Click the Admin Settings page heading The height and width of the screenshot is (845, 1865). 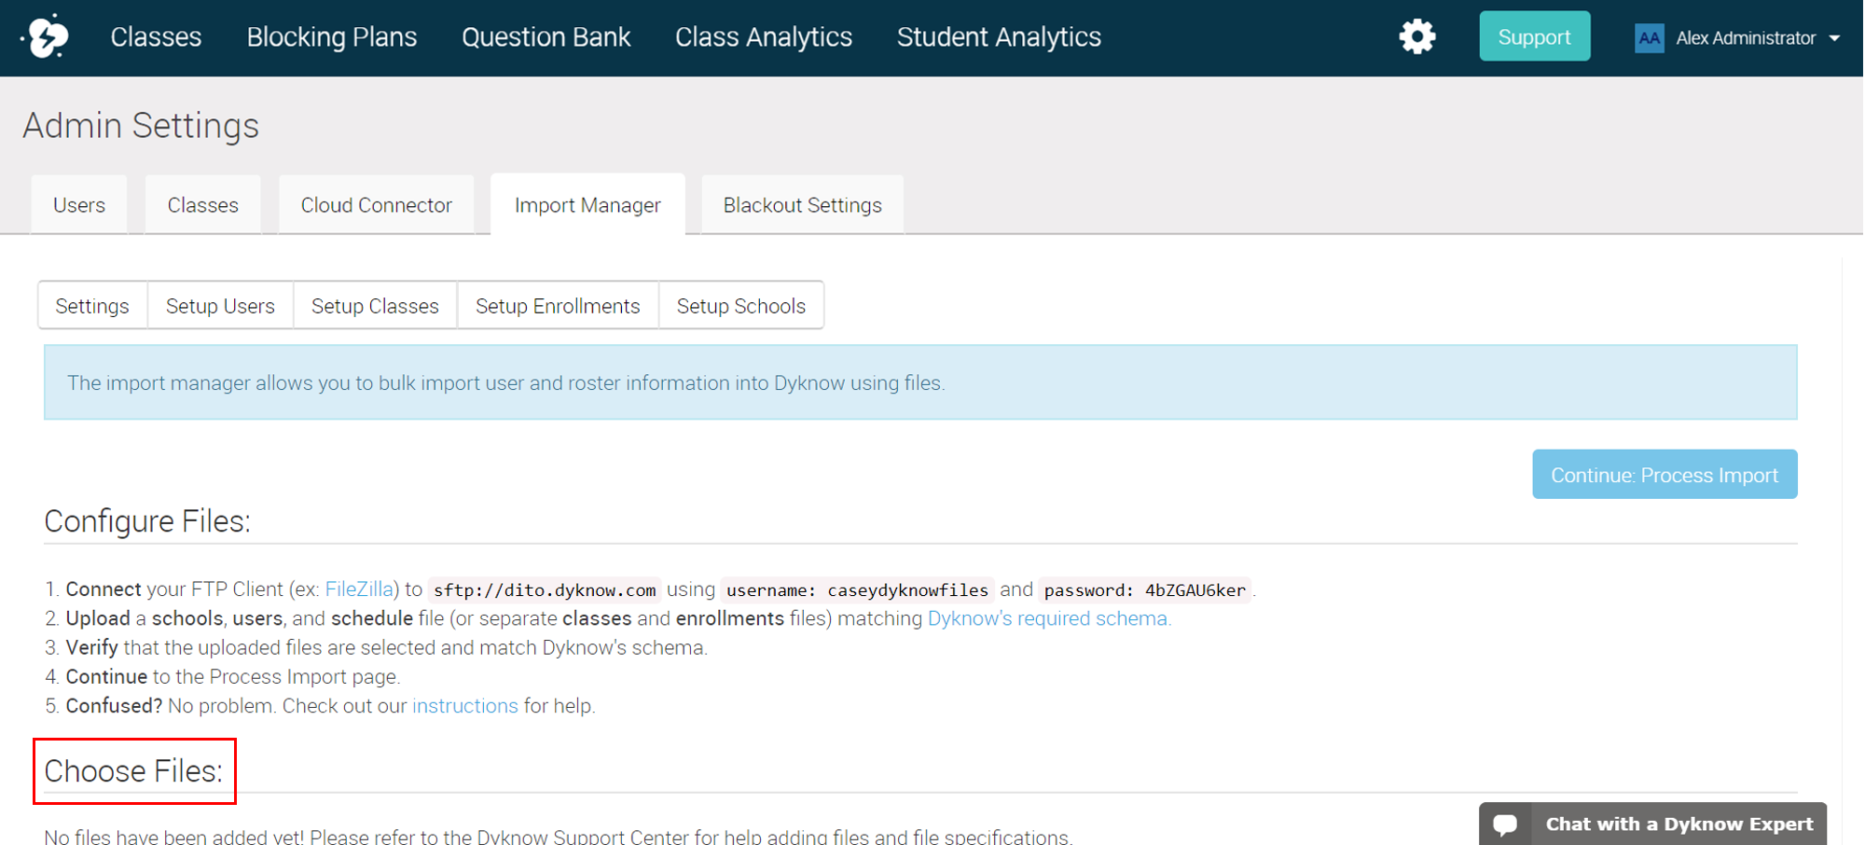141,125
